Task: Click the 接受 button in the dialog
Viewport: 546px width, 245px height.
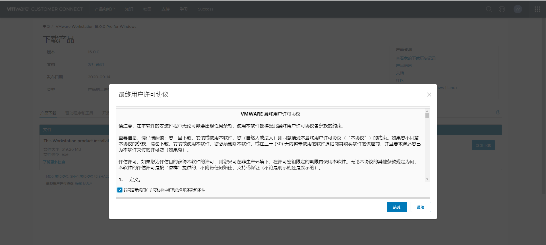Action: [x=397, y=207]
